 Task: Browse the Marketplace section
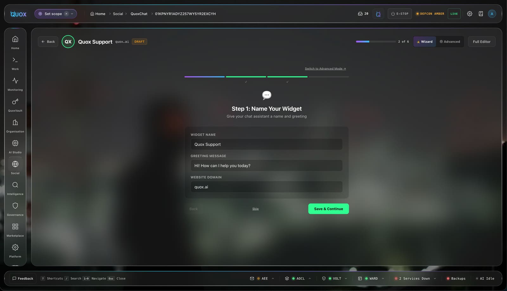click(x=15, y=230)
